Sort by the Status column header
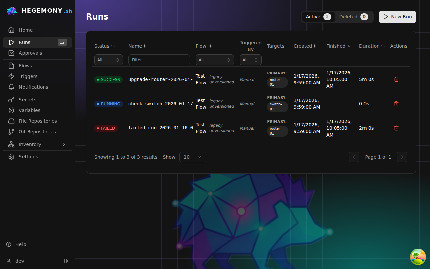 click(x=104, y=46)
